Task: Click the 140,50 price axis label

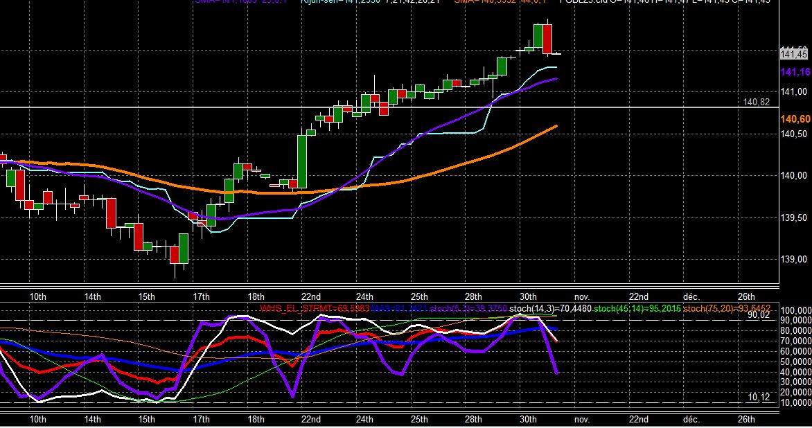Action: tap(793, 134)
